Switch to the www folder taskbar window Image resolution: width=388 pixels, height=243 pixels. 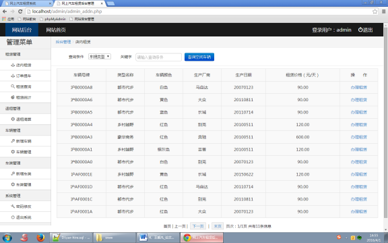[x=115, y=238]
